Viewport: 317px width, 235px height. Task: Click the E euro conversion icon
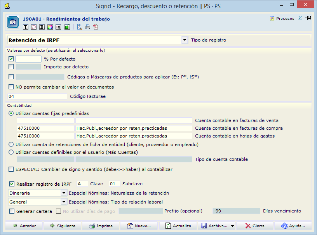click(x=42, y=27)
